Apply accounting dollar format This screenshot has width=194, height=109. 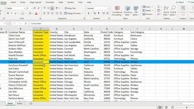click(x=89, y=13)
